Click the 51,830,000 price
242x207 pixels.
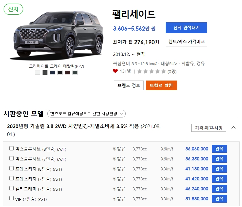point(197,199)
